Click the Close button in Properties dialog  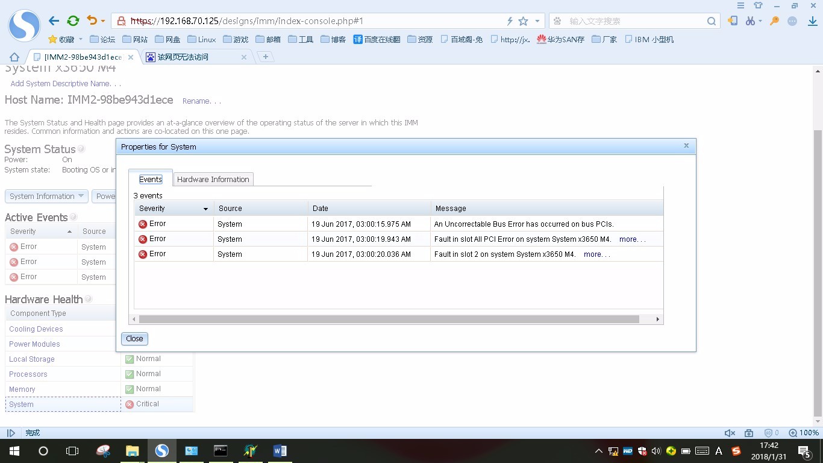(134, 339)
